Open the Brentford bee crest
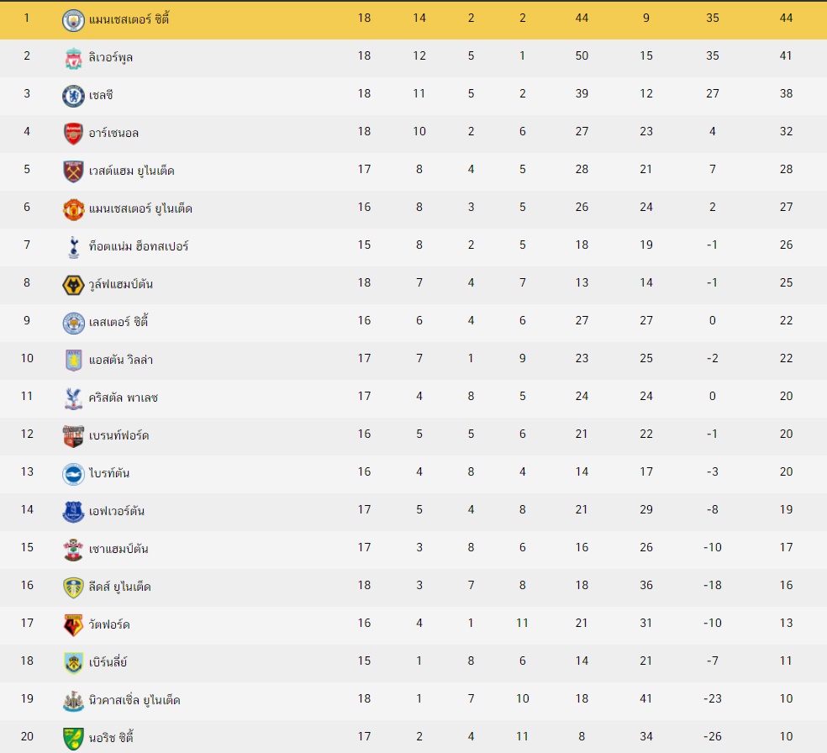 coord(73,436)
